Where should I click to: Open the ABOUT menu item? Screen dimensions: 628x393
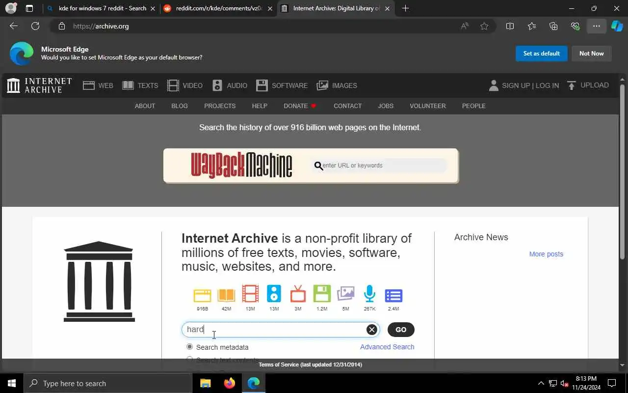coord(145,106)
